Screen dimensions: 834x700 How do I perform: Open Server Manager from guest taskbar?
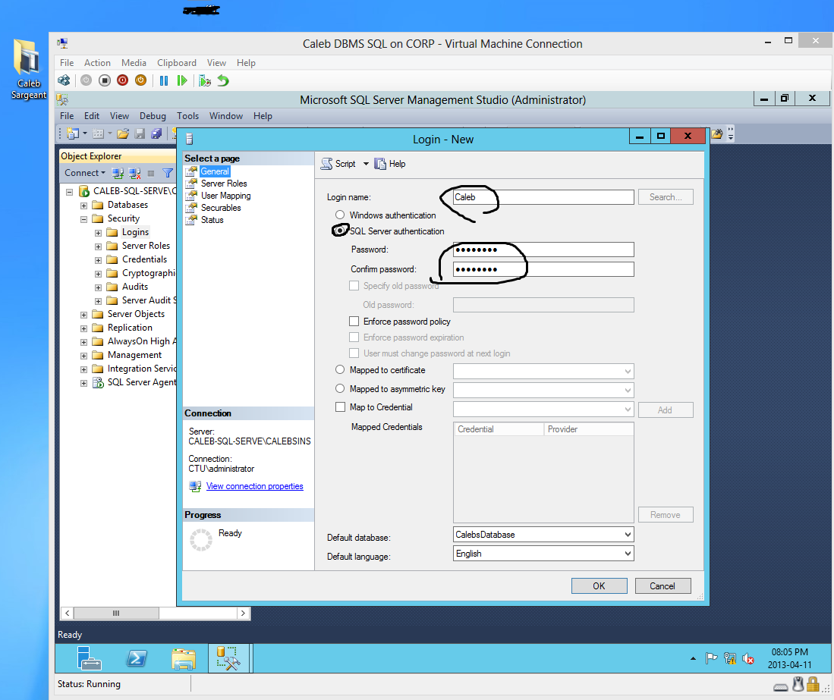(x=89, y=658)
